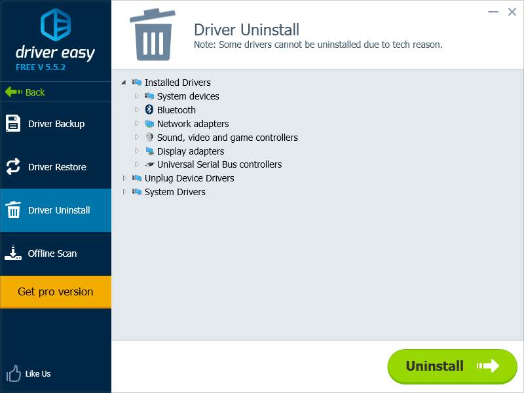Expand the System devices node

137,96
